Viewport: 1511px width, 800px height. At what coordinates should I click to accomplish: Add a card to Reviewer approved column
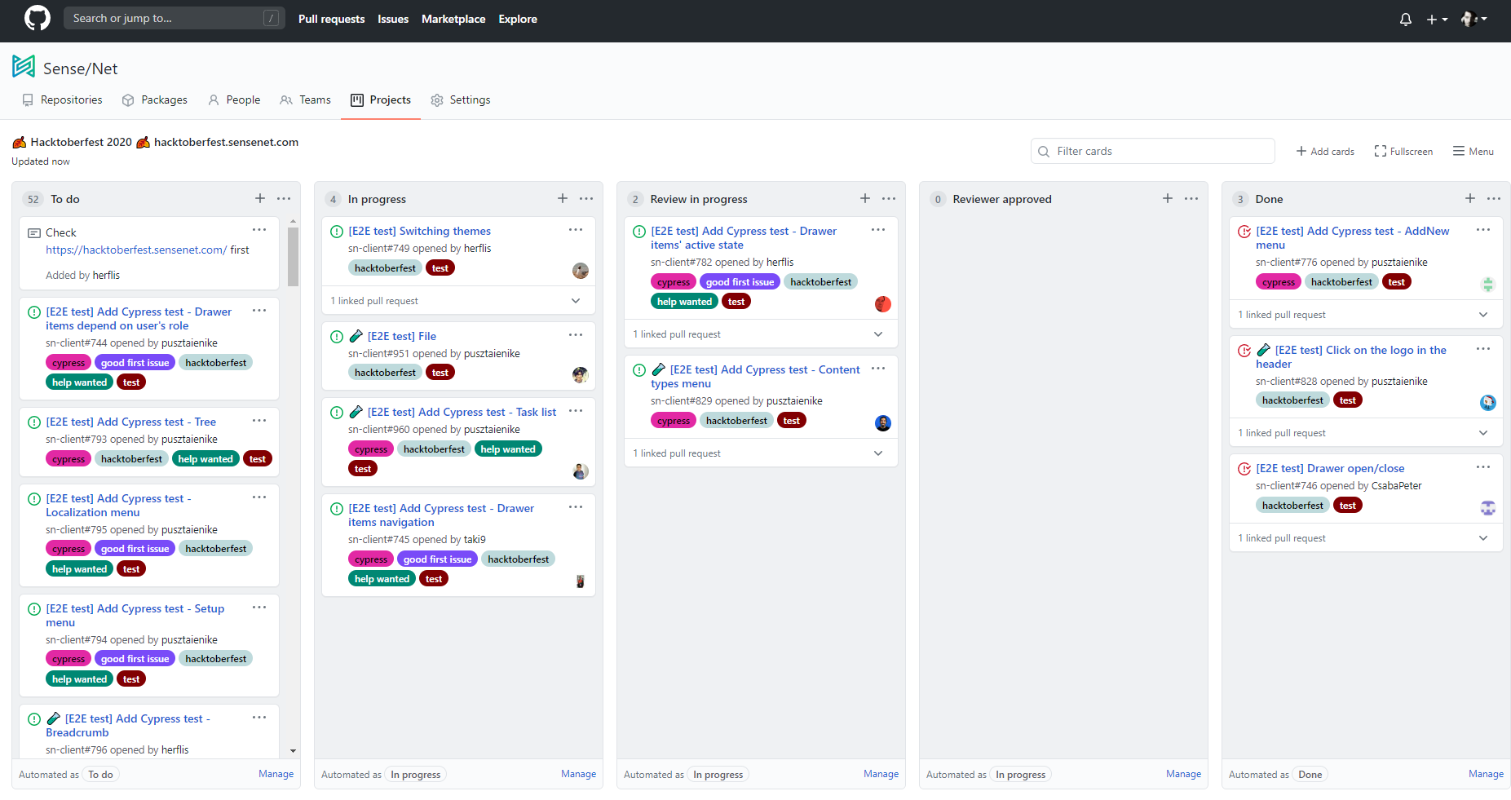click(1168, 198)
